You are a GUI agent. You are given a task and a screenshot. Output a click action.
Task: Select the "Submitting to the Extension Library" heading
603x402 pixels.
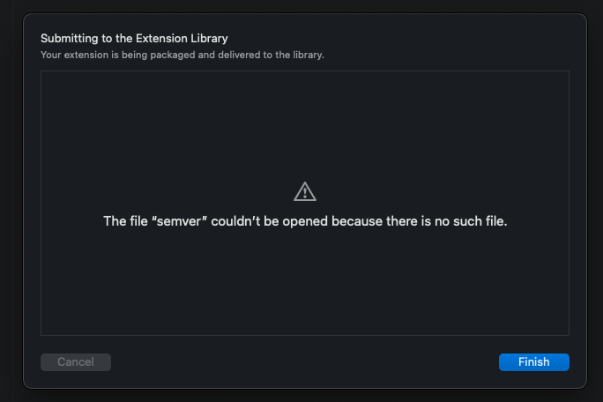point(134,39)
